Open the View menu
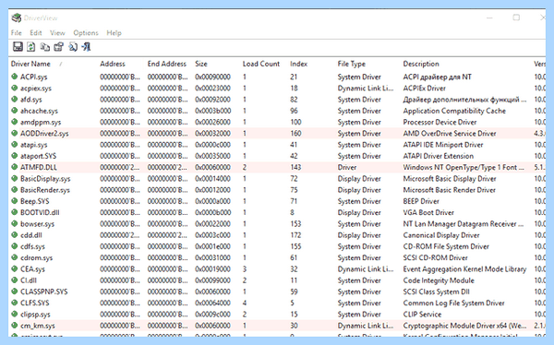Image resolution: width=554 pixels, height=345 pixels. (57, 33)
